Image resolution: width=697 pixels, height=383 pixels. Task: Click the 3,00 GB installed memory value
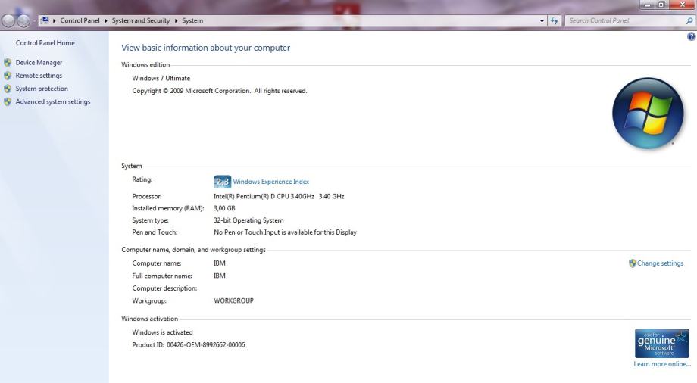(224, 208)
